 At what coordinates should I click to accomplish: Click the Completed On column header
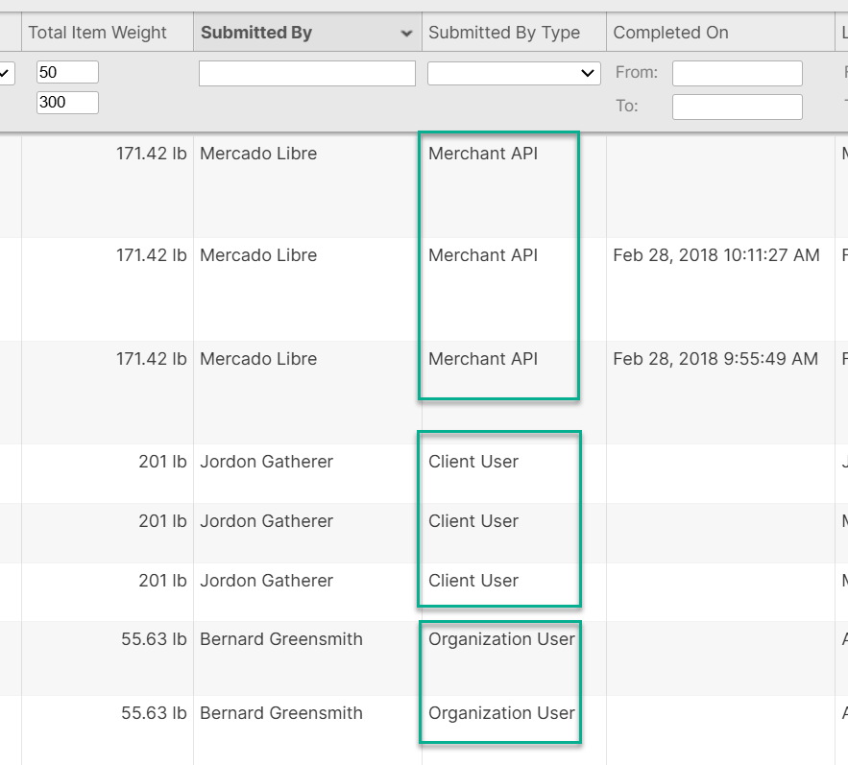(x=670, y=33)
